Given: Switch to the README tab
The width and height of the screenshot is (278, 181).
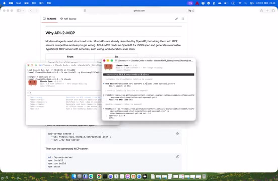Looking at the screenshot, I should (50, 19).
